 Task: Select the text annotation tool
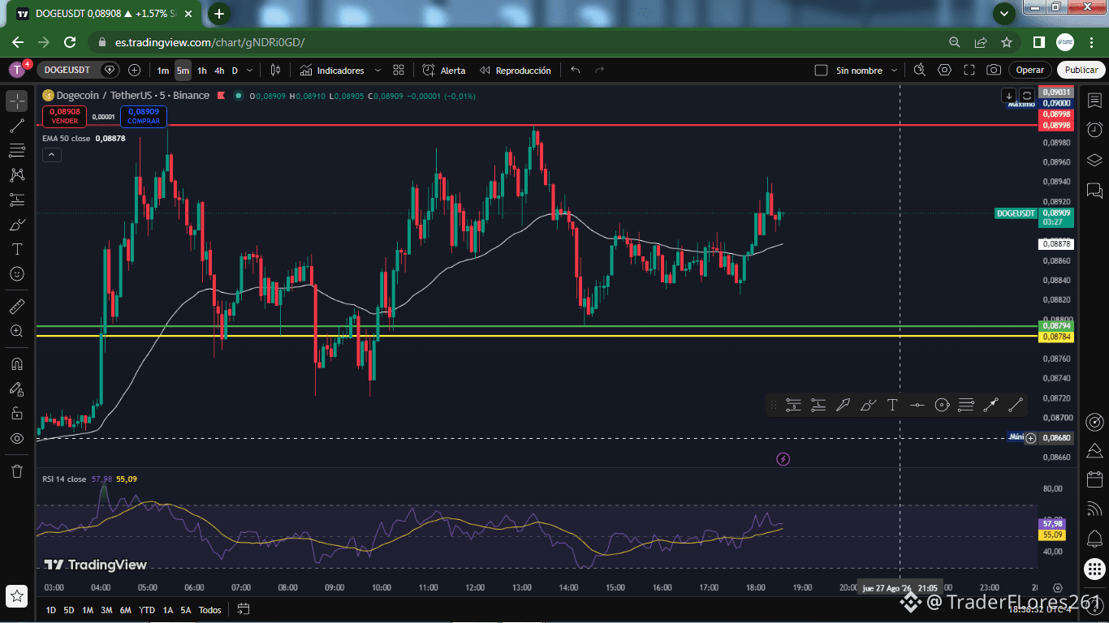(17, 249)
